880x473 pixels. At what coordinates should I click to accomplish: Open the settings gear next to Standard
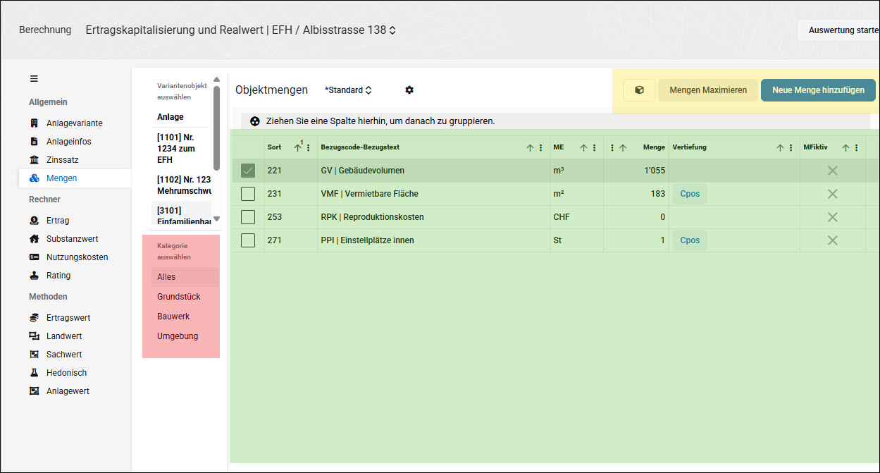(x=409, y=90)
